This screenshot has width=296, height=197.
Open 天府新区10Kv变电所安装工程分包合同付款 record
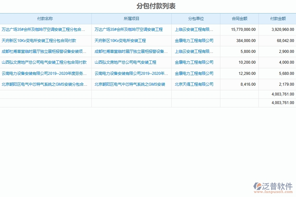point(39,40)
